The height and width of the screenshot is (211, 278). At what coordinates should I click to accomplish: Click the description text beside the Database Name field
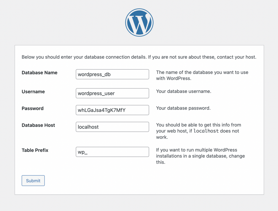202,75
